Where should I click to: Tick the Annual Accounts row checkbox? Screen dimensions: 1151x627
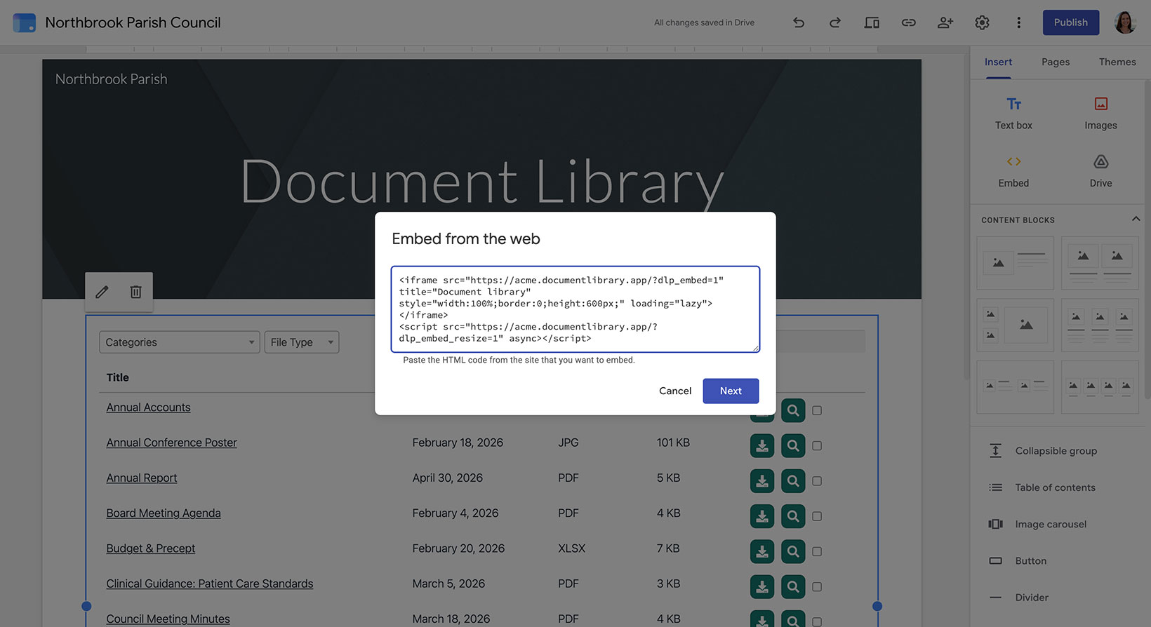tap(817, 410)
